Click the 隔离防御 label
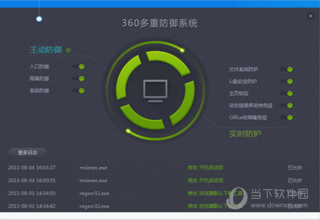 point(39,78)
